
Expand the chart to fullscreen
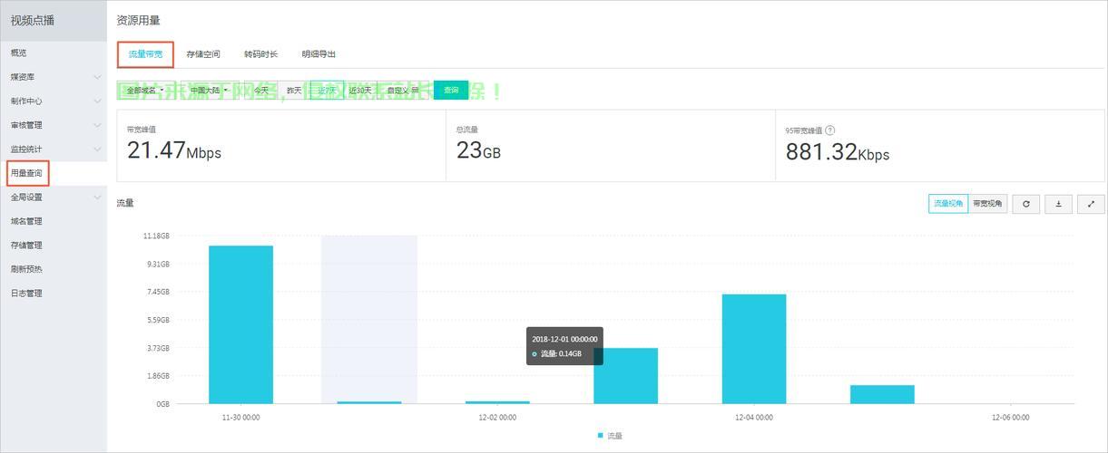(x=1091, y=204)
